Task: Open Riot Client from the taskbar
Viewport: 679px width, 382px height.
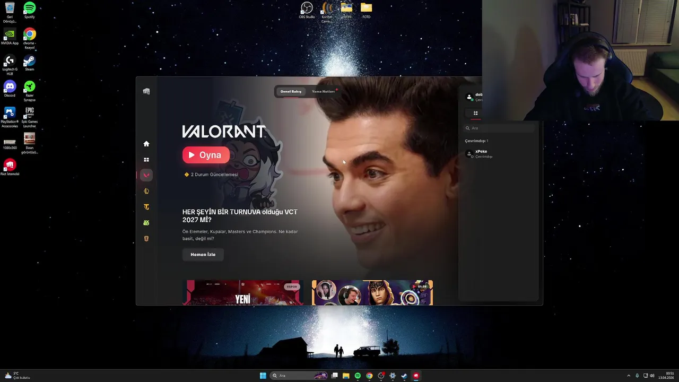Action: 416,376
